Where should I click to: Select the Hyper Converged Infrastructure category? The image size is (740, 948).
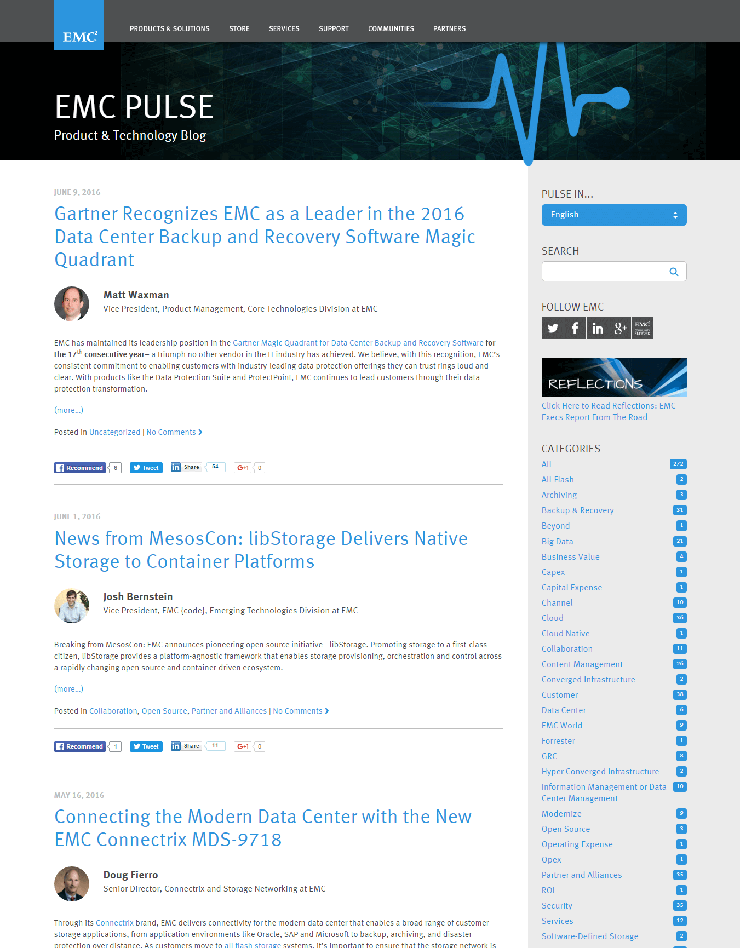coord(600,771)
